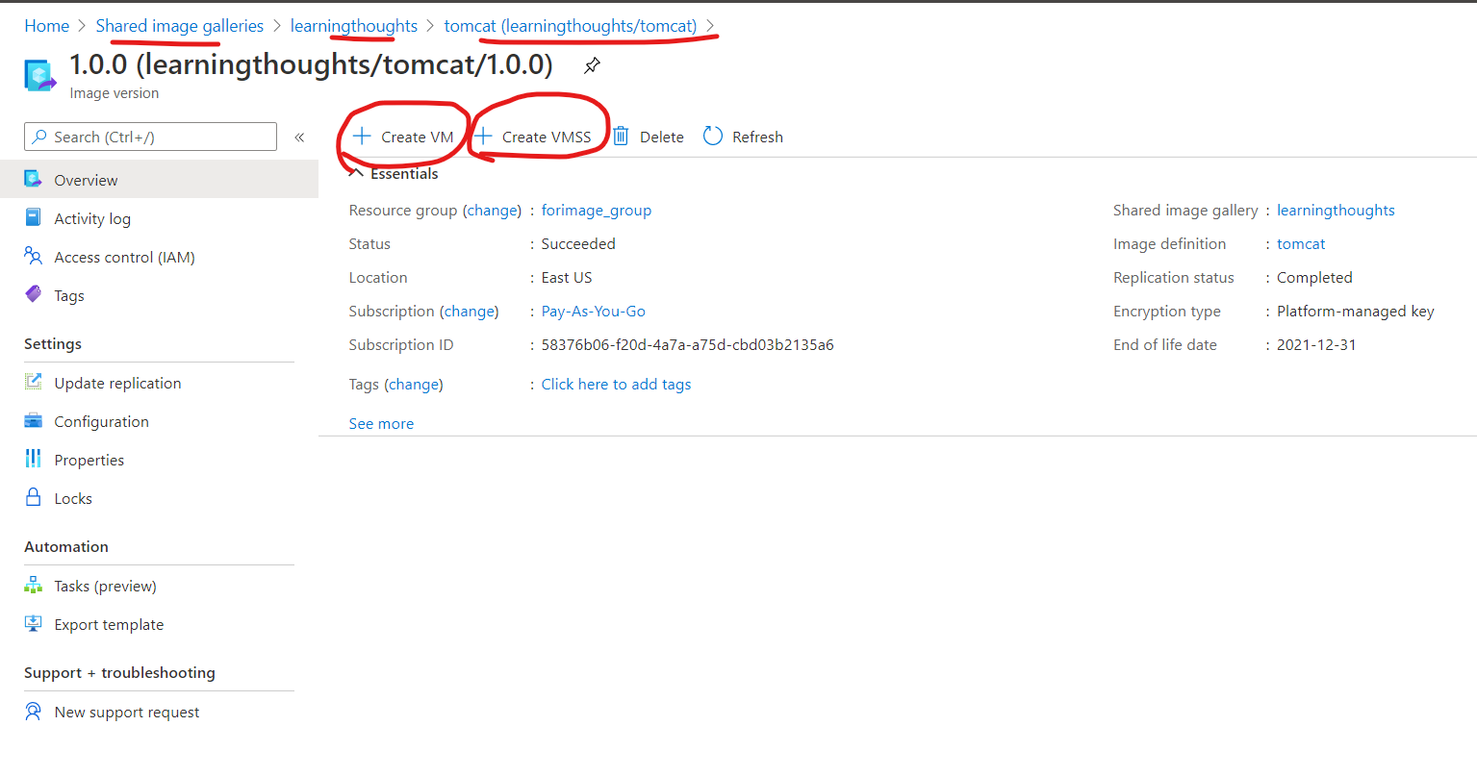Click Shared image galleries breadcrumb
Viewport: 1477px width, 776px height.
179,26
